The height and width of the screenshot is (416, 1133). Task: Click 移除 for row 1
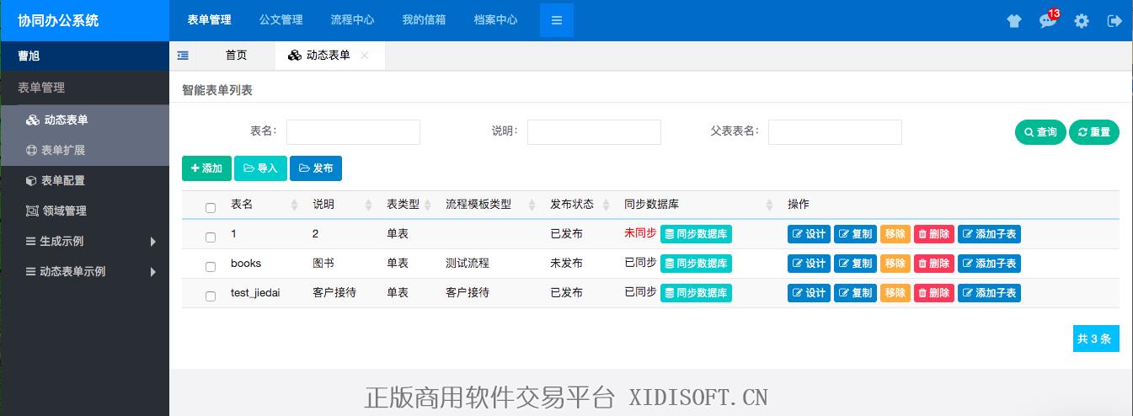coord(895,234)
